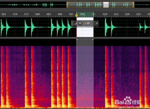Viewport: 150px width, 109px height.
Task: Click the top-left corner handle of spectral selection
Action: pyautogui.click(x=77, y=39)
